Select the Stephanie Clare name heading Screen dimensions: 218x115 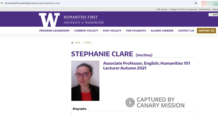click(x=102, y=54)
